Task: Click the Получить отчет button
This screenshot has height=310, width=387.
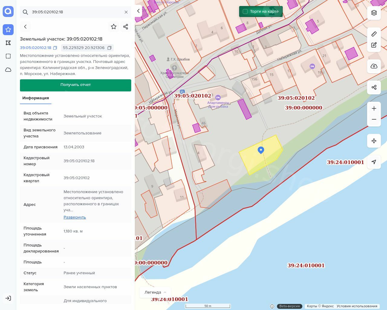Action: 76,85
